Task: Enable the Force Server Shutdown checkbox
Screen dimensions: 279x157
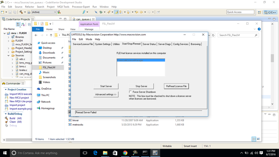Action: tap(130, 92)
